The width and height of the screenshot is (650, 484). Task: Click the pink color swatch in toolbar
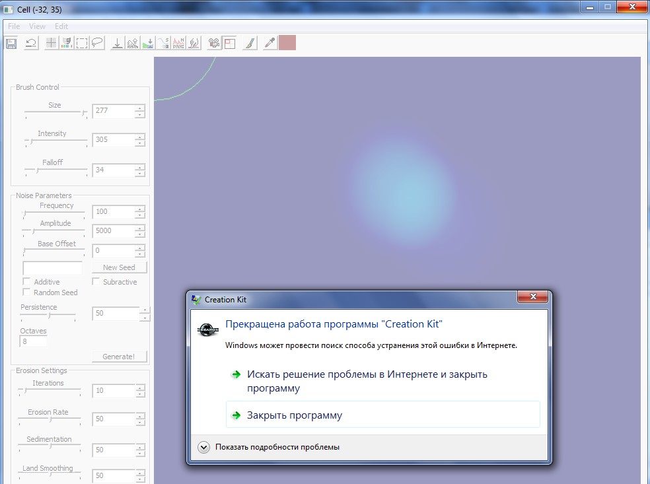[287, 43]
